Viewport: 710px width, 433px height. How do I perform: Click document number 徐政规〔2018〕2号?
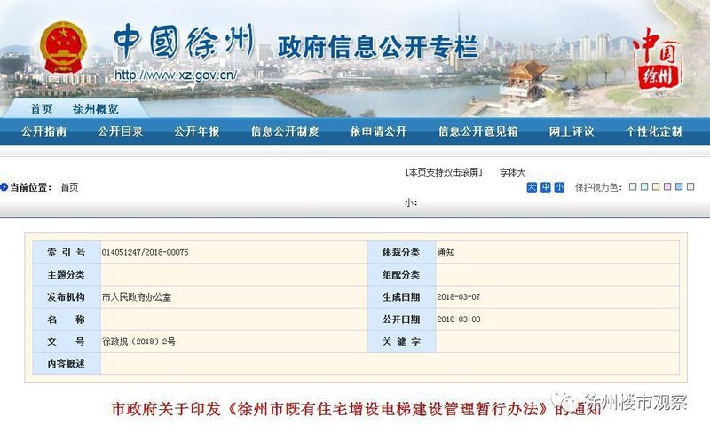pyautogui.click(x=138, y=342)
